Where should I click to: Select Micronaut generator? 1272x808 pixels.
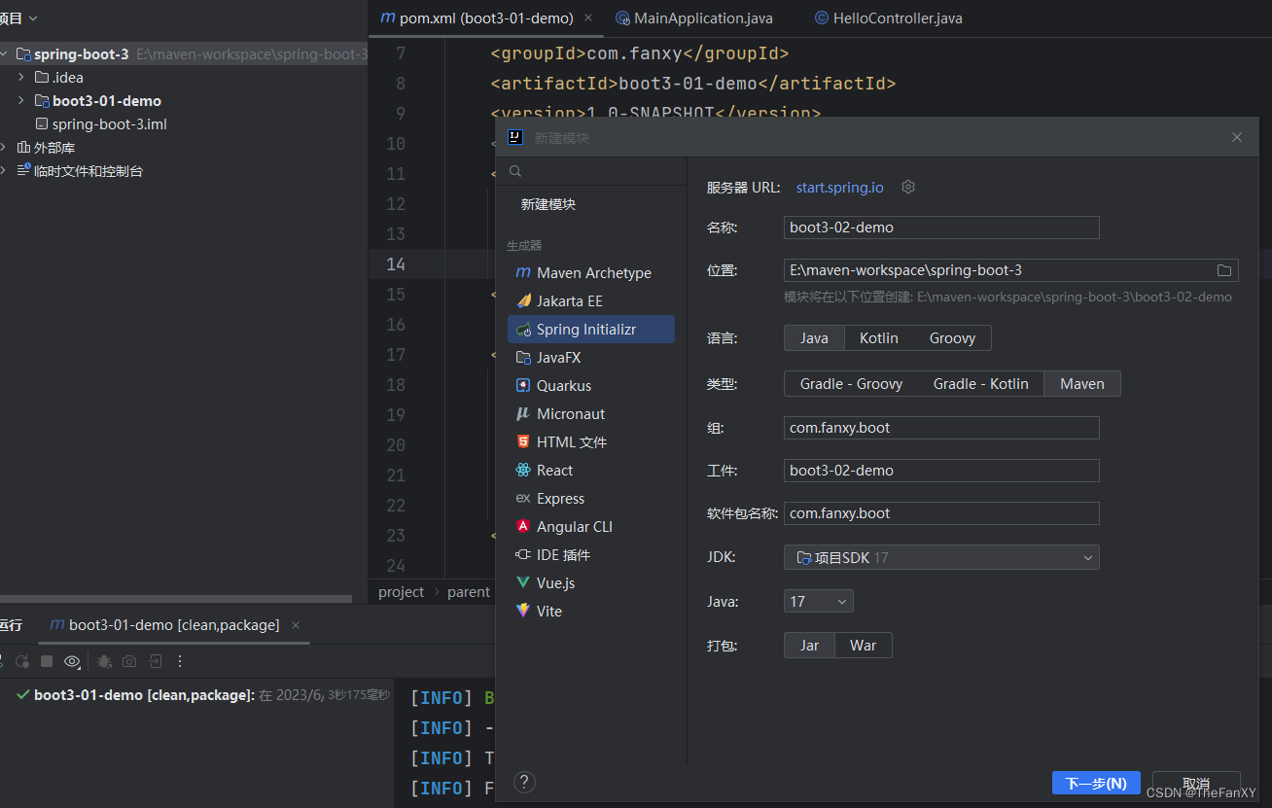591,414
